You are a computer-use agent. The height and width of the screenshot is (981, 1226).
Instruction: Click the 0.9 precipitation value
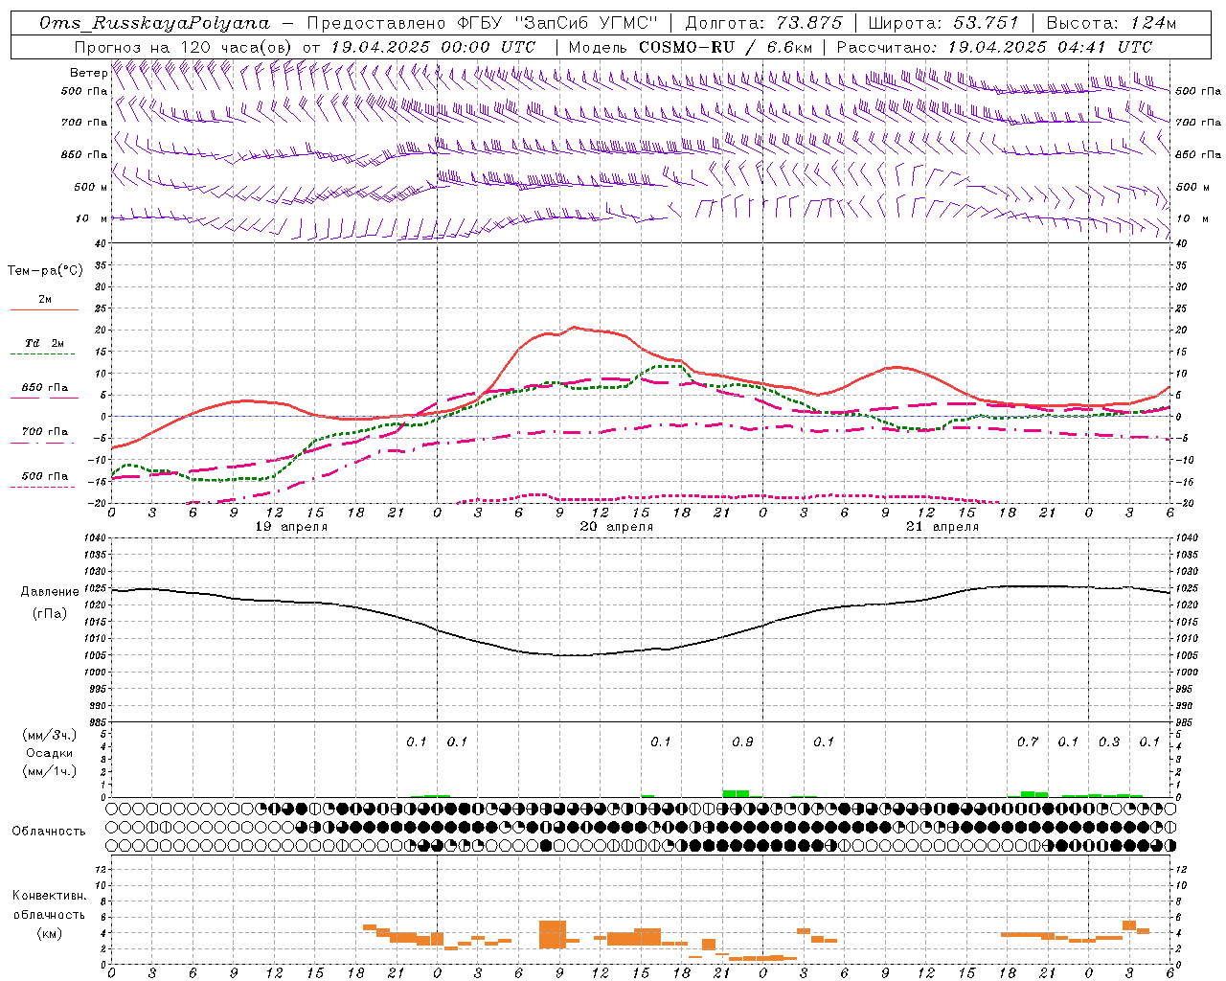point(742,741)
